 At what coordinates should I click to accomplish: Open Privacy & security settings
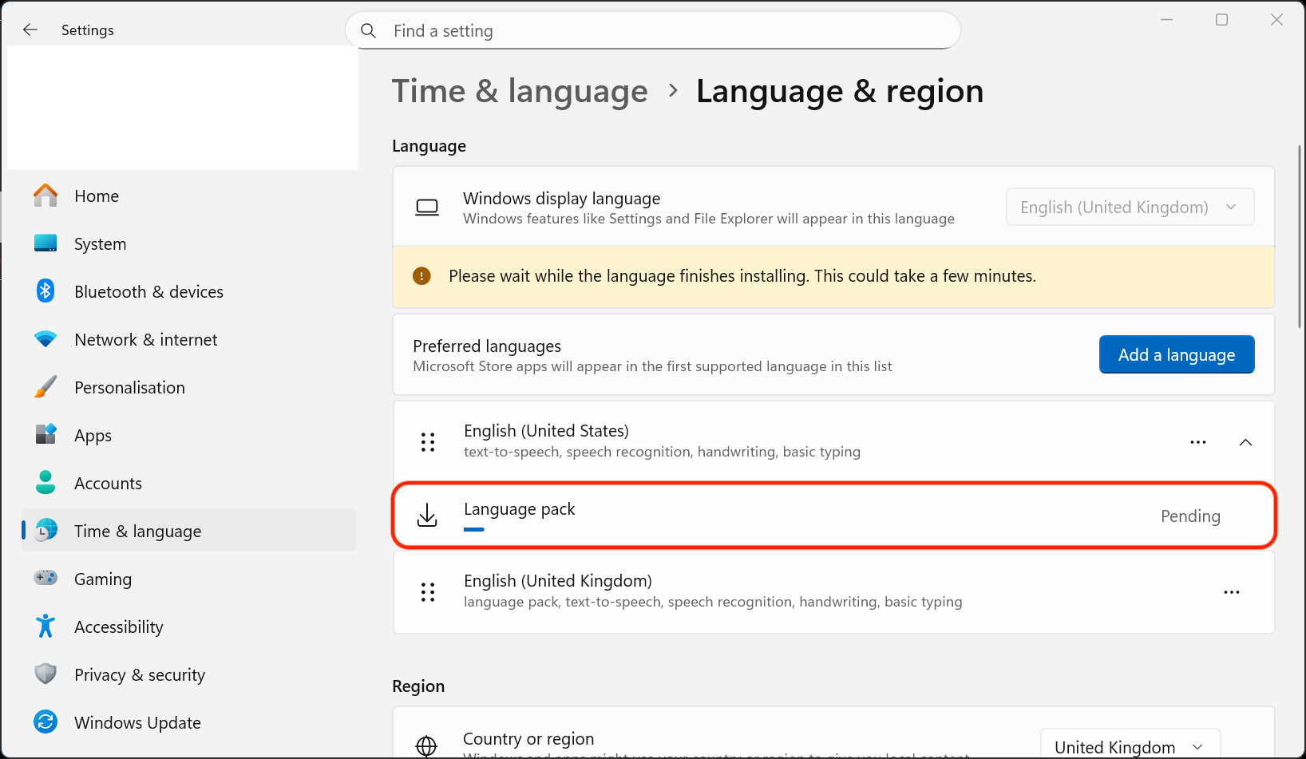139,674
